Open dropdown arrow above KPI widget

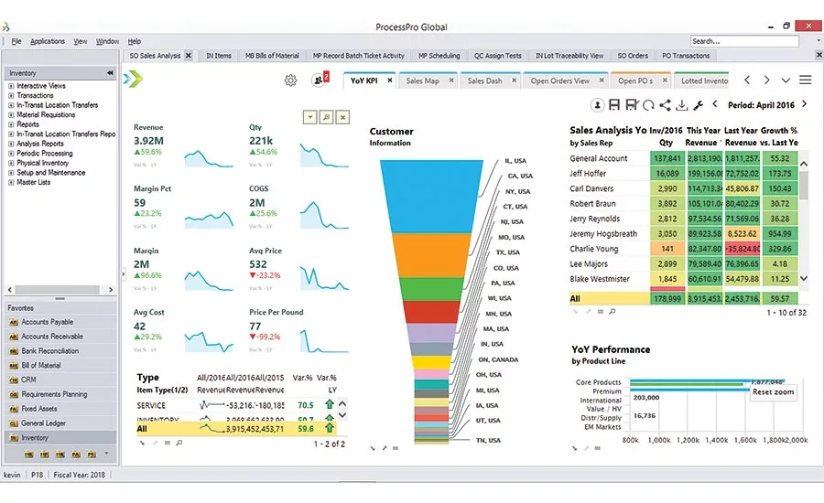(310, 117)
